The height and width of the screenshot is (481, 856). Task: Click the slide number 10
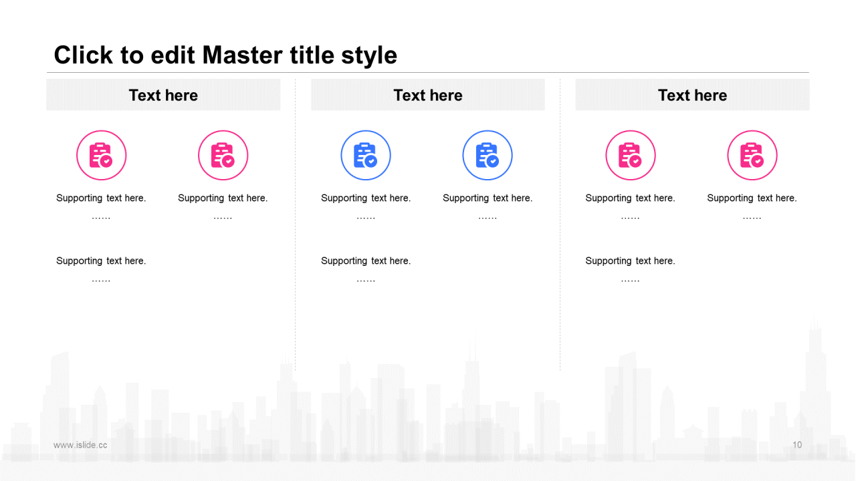pyautogui.click(x=797, y=445)
